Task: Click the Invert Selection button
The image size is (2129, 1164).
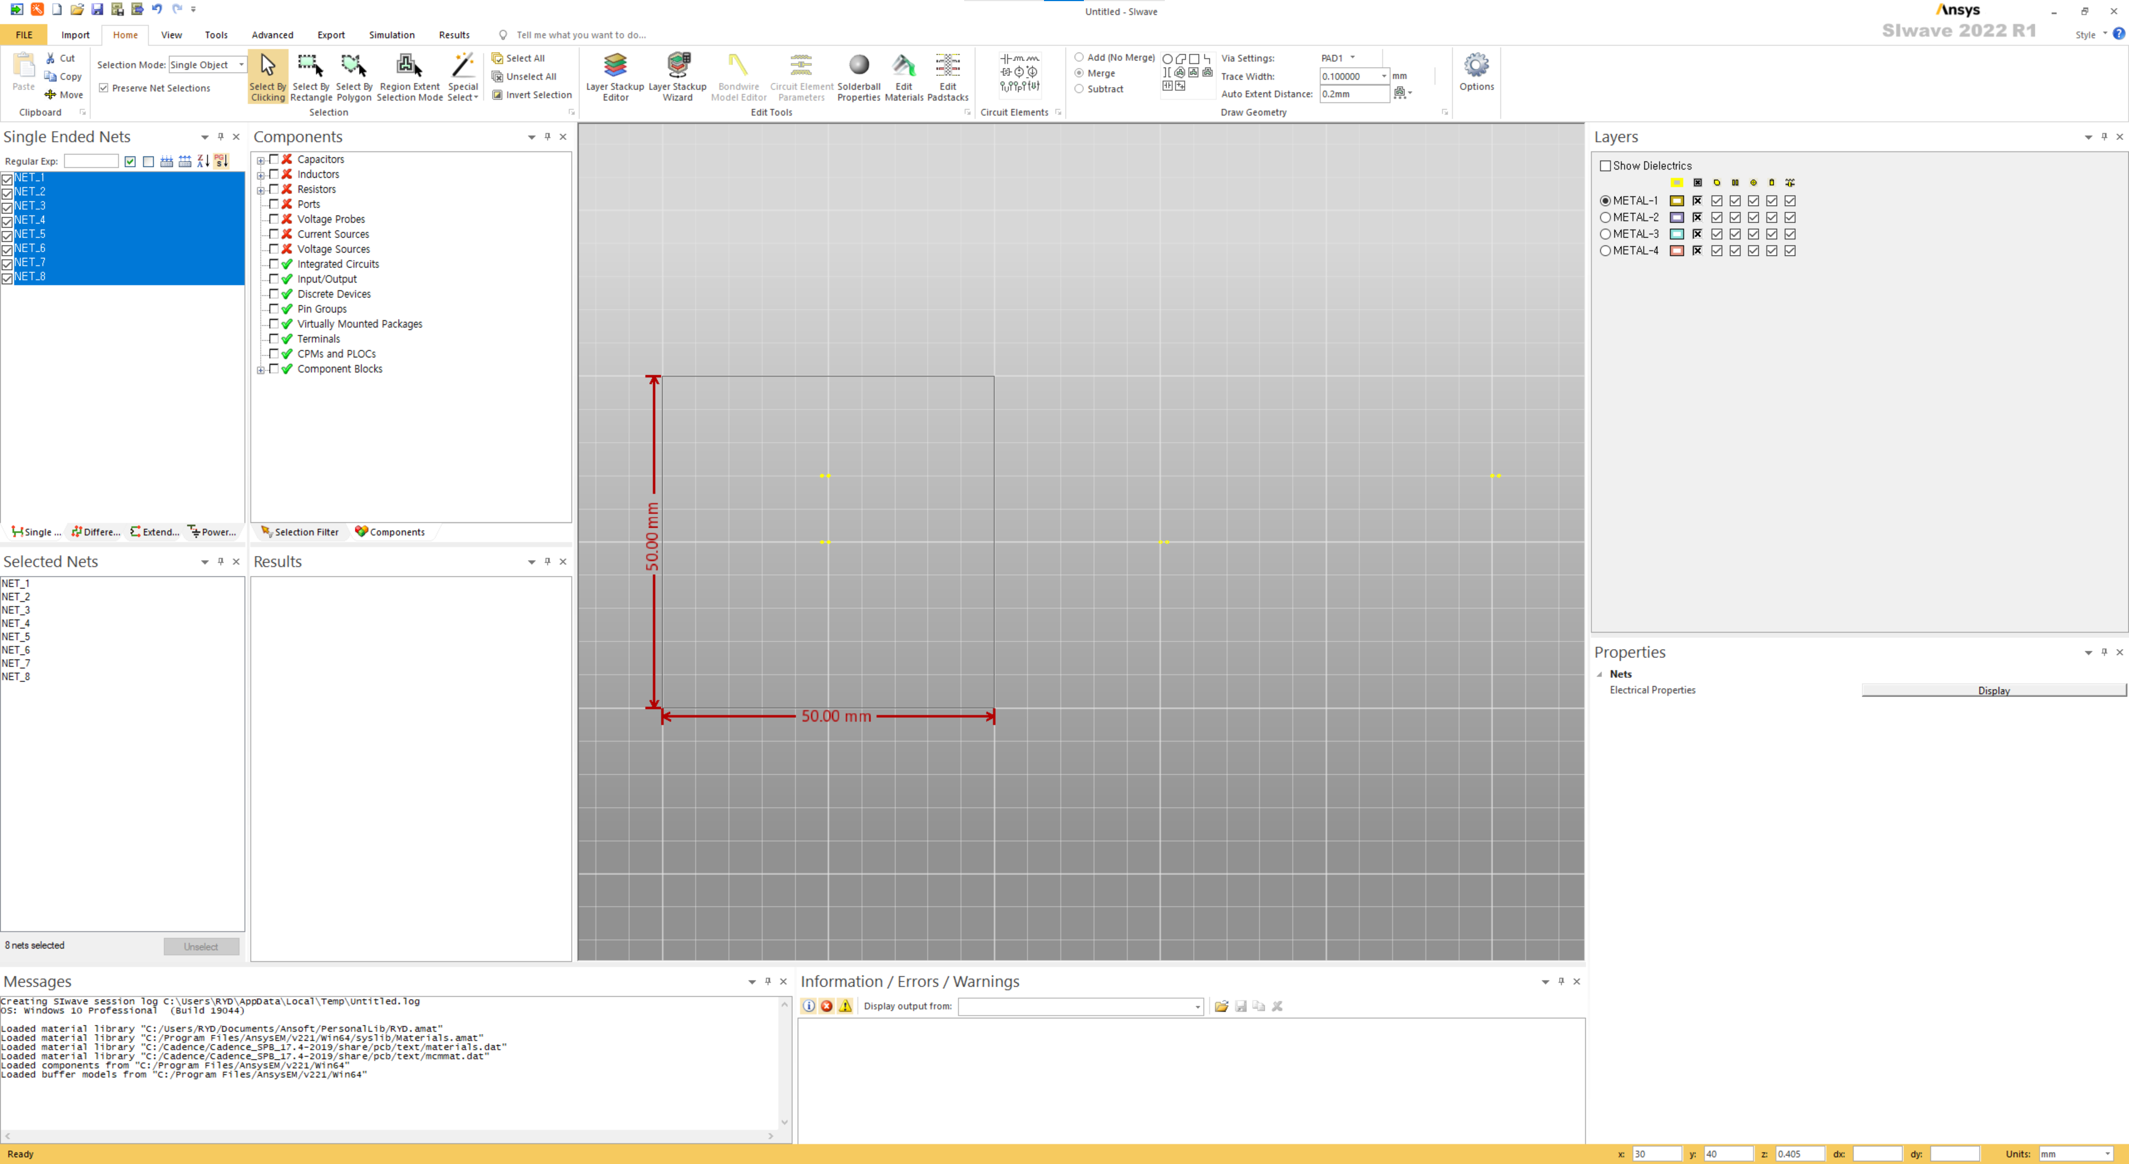Action: point(532,94)
